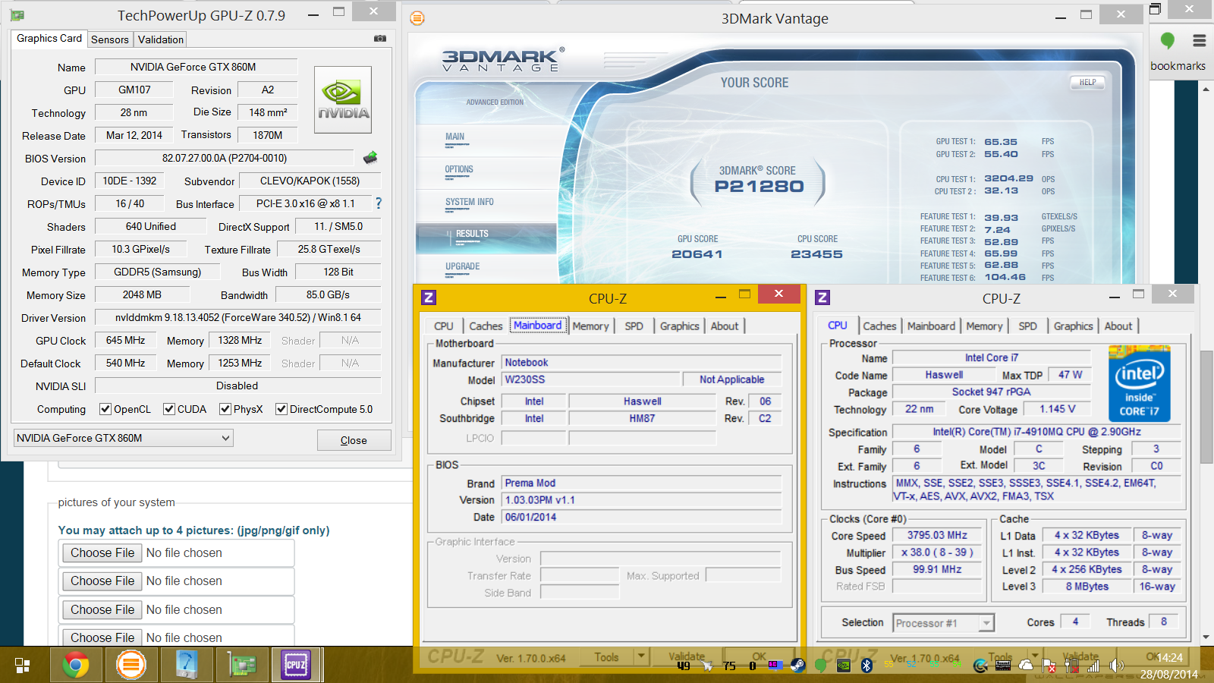Click the NVIDIA logo in GPU-Z

[x=343, y=99]
